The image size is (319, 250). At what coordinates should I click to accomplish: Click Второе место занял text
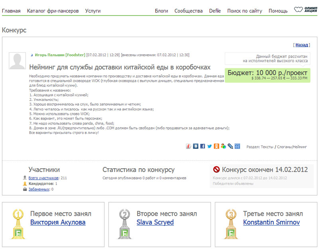(x=167, y=214)
